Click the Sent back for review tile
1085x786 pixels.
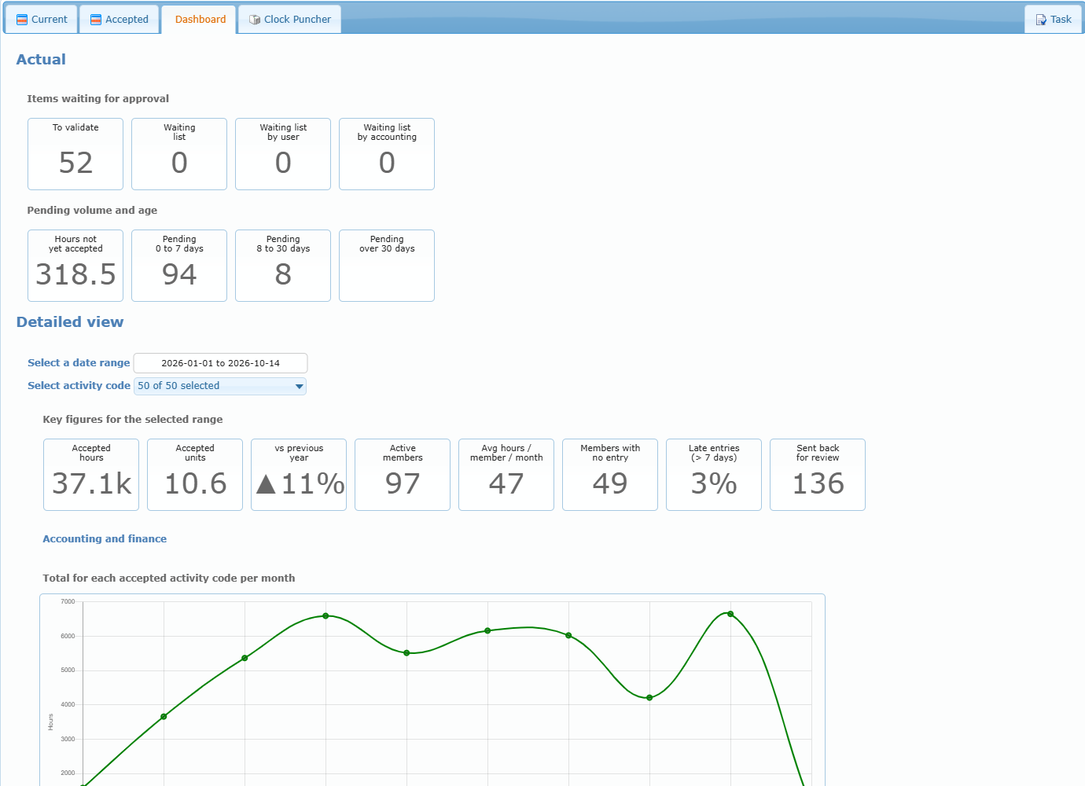[818, 475]
